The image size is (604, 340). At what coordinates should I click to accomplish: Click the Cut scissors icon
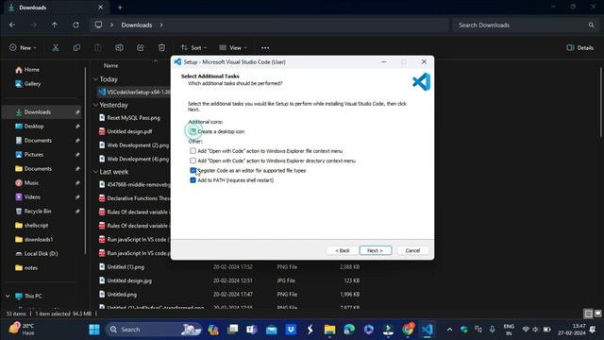coord(56,48)
